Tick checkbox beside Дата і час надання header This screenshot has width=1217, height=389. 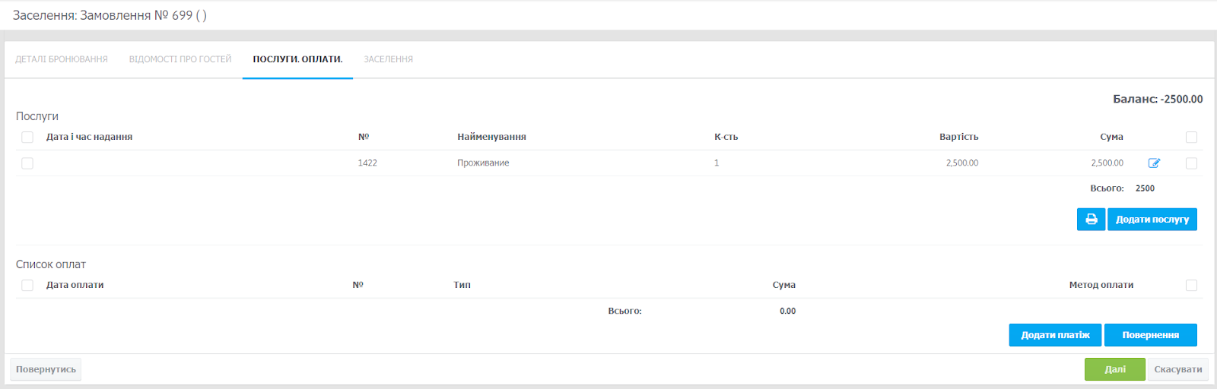(27, 138)
